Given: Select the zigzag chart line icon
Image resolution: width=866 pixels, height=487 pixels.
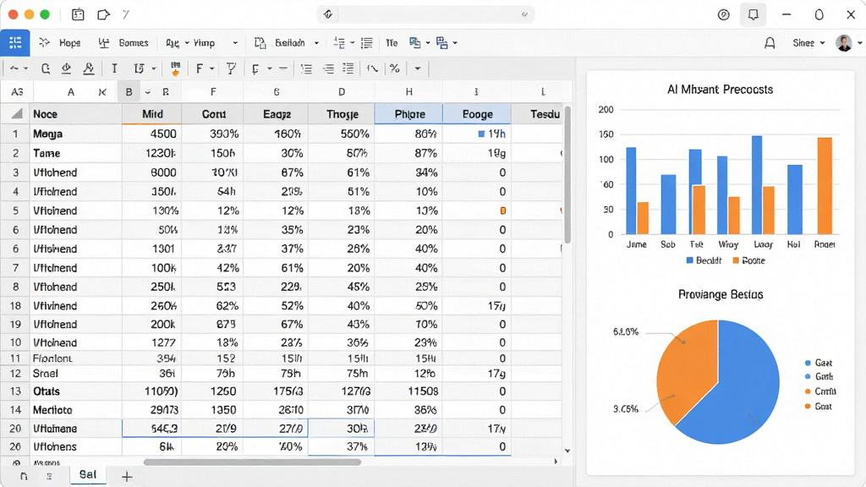Looking at the screenshot, I should 372,68.
